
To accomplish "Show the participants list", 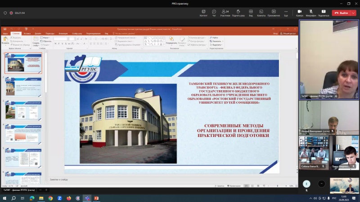I will (225, 12).
